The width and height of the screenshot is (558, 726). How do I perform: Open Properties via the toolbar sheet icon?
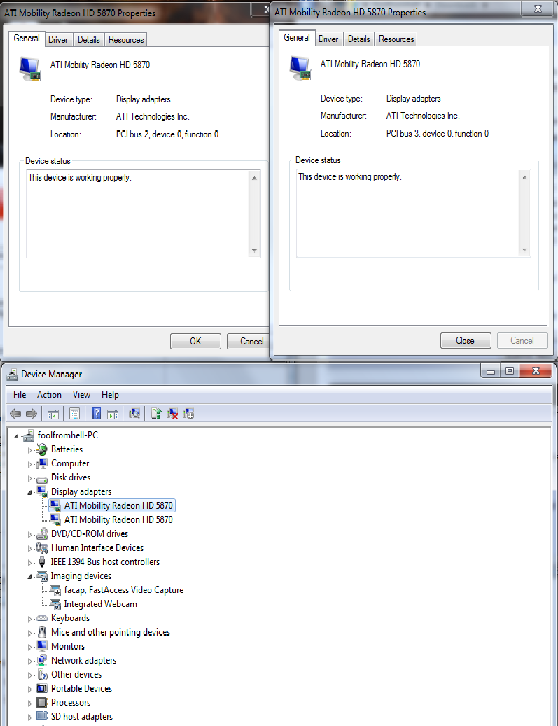74,414
